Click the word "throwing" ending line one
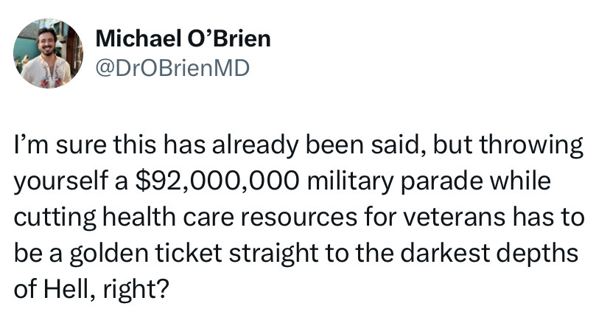 531,146
